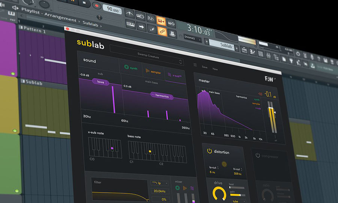Enable typing keyboard to piano icon

(x=130, y=24)
